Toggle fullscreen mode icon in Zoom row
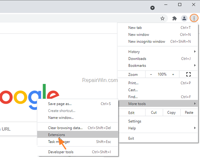This screenshot has height=161, width=200. (x=188, y=74)
